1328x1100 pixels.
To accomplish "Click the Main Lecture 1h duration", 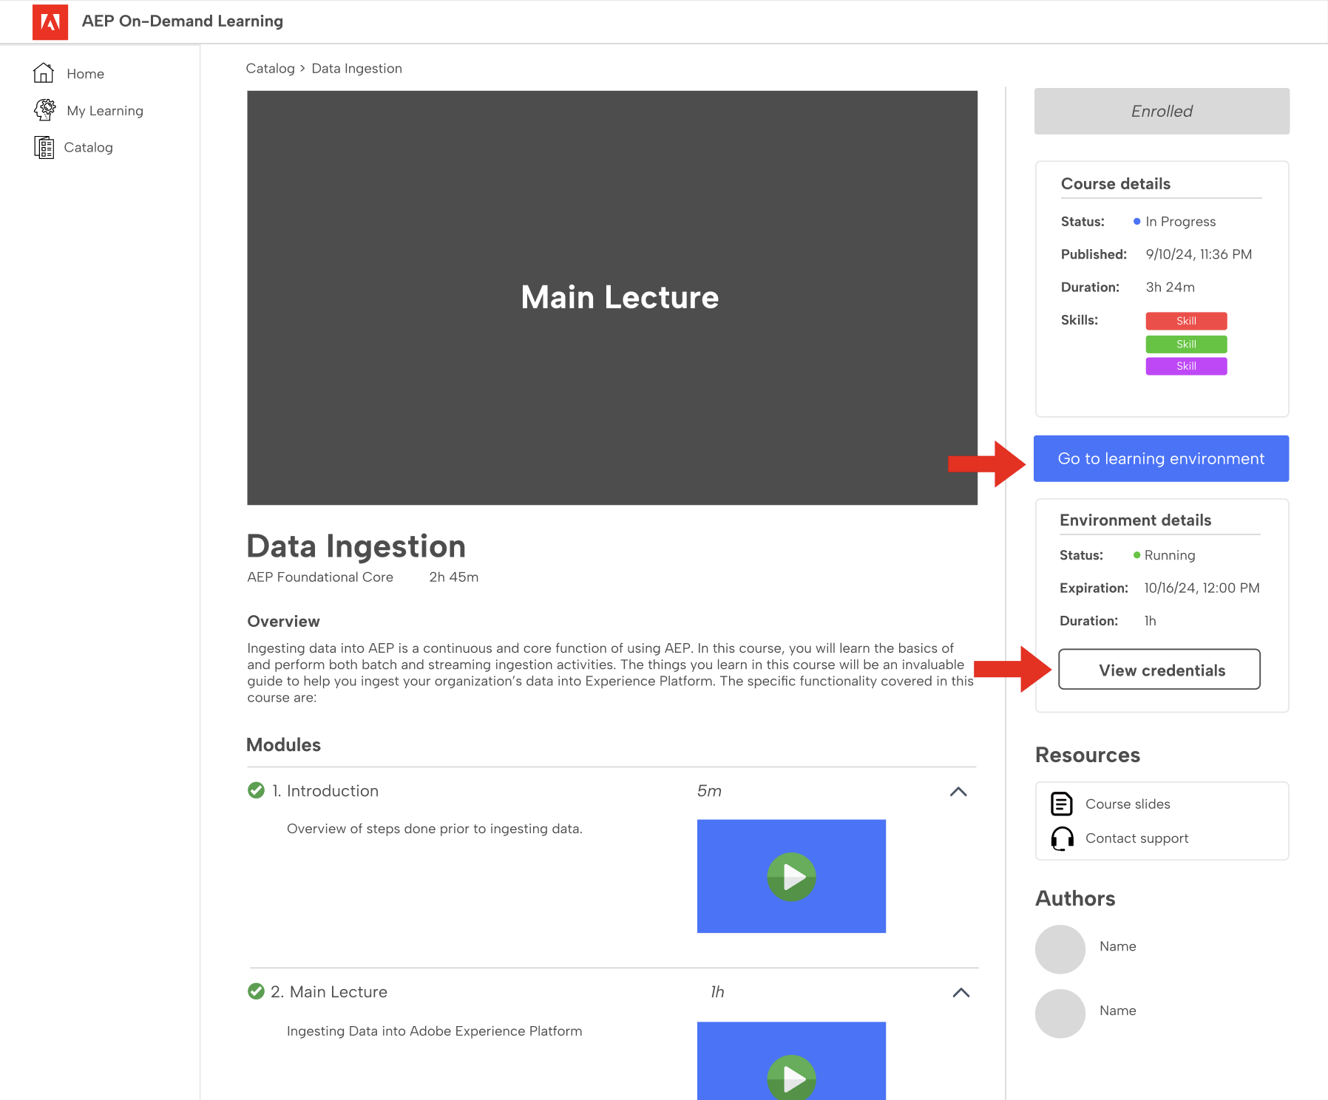I will (x=717, y=992).
